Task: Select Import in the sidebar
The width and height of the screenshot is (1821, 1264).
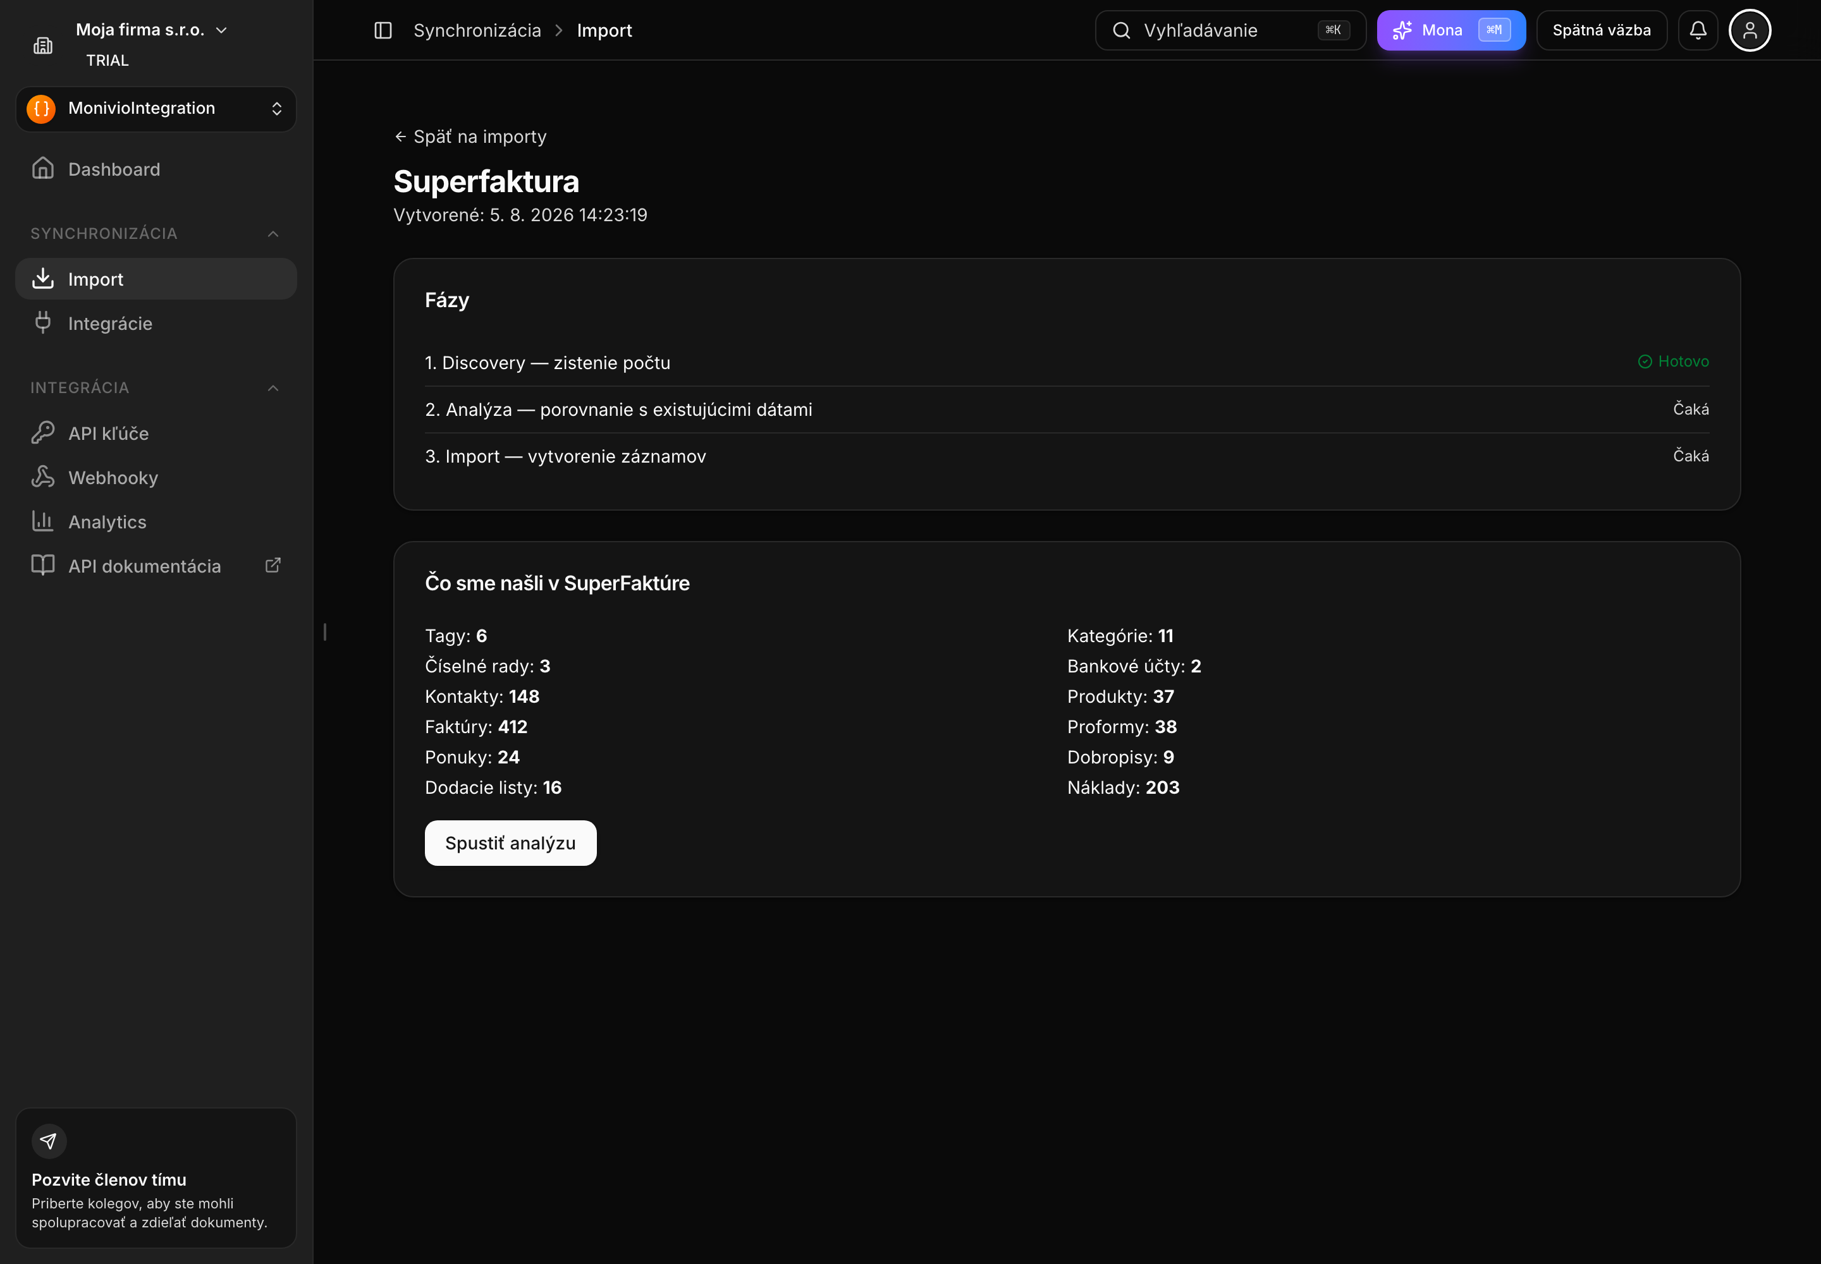Action: pyautogui.click(x=156, y=279)
